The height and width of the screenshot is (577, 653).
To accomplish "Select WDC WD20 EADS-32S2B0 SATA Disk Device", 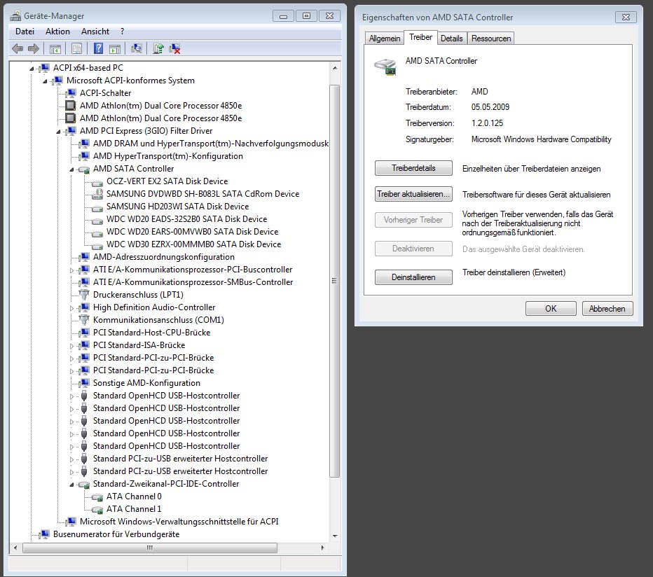I will tap(186, 219).
